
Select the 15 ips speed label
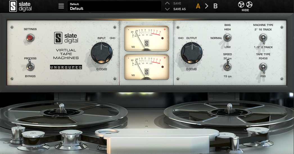pyautogui.click(x=227, y=76)
